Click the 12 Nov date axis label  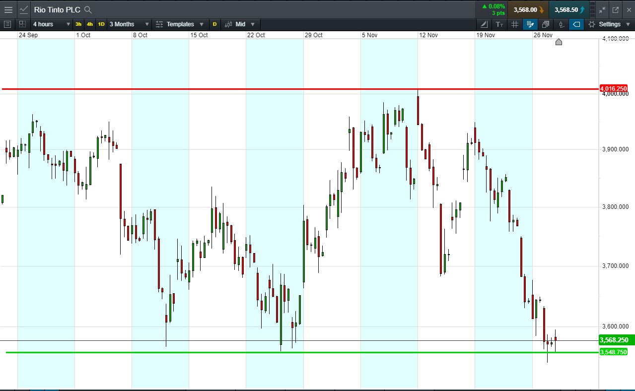428,35
